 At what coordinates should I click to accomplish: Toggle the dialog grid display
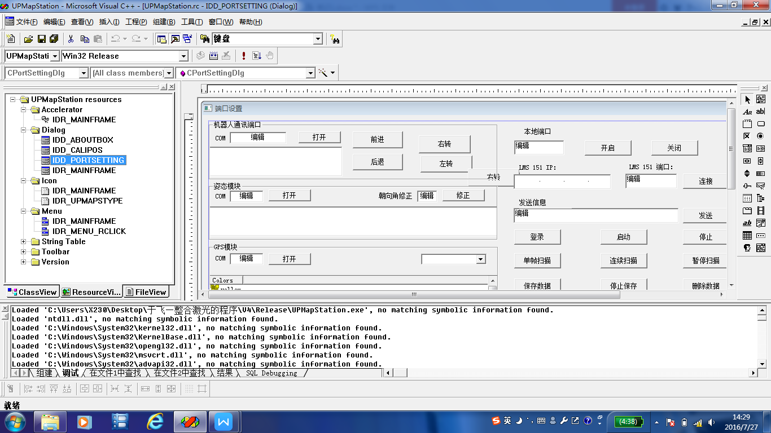click(189, 388)
